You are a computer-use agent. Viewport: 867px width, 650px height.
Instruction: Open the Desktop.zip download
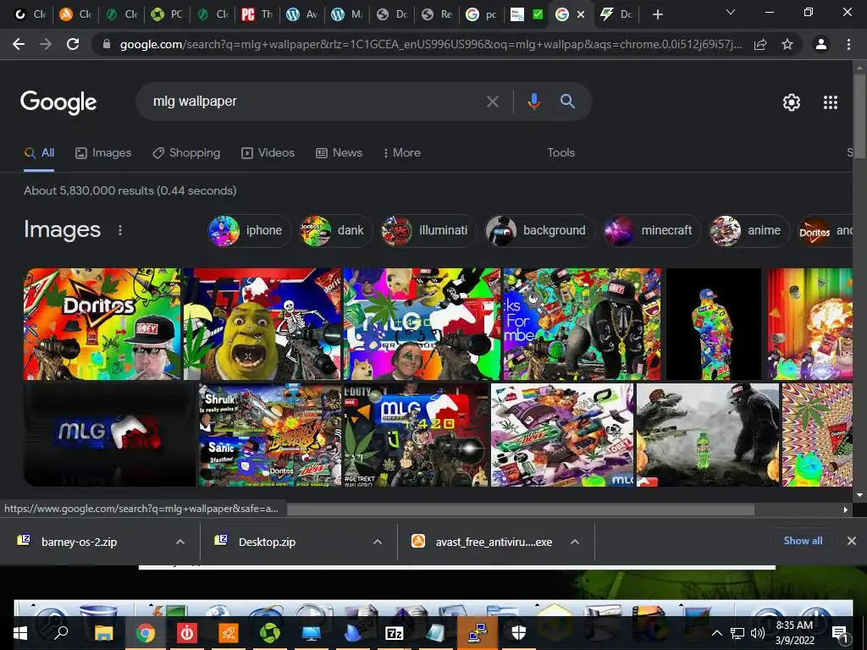pyautogui.click(x=267, y=542)
